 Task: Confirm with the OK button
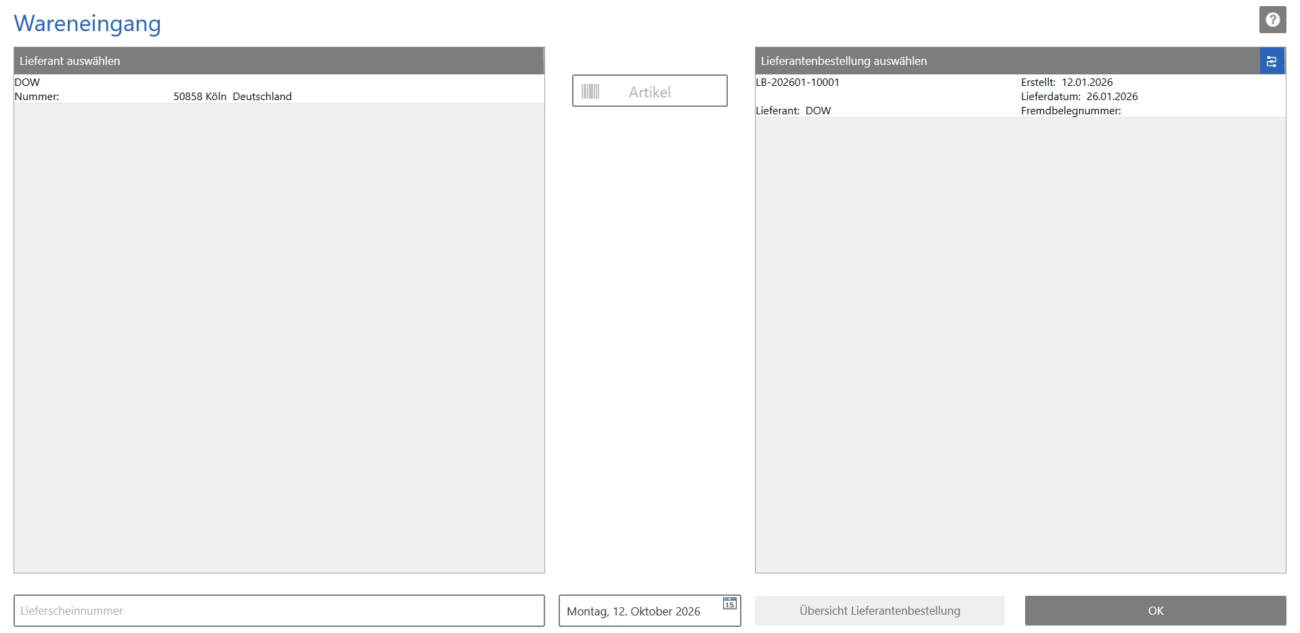click(1155, 611)
